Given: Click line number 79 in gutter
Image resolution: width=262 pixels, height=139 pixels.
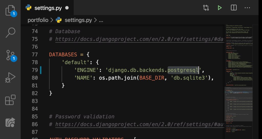Looking at the screenshot, I should [x=35, y=70].
